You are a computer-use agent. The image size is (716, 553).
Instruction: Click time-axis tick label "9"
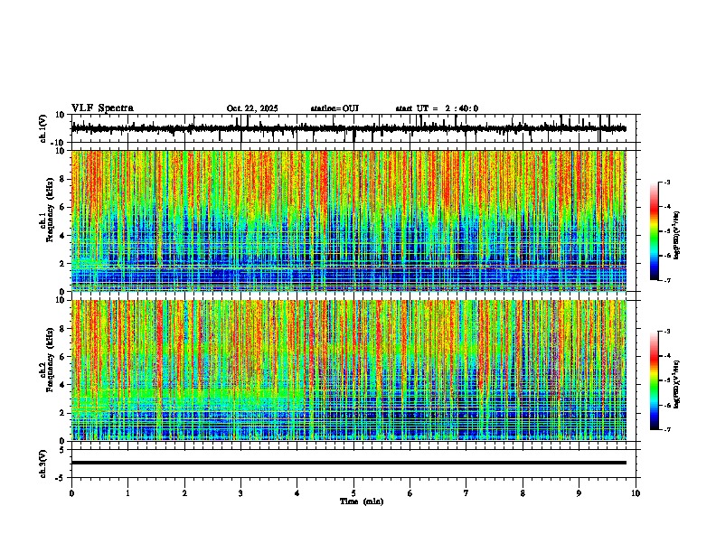tap(579, 493)
